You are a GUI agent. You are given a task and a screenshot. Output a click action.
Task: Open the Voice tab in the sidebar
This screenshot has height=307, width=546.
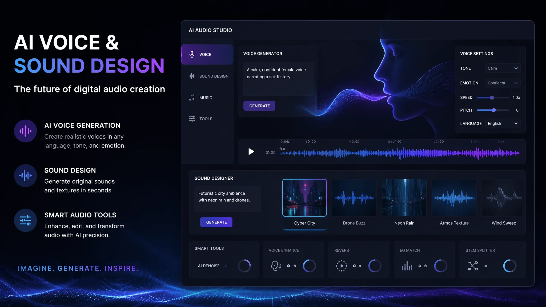click(x=207, y=54)
